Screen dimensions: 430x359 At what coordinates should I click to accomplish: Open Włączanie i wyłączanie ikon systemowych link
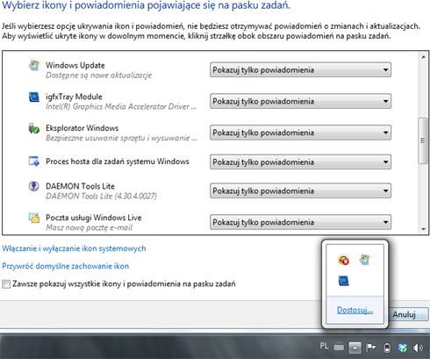point(74,248)
